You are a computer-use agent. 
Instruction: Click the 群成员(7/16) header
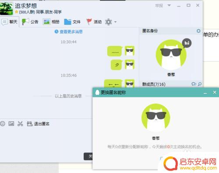click(154, 84)
